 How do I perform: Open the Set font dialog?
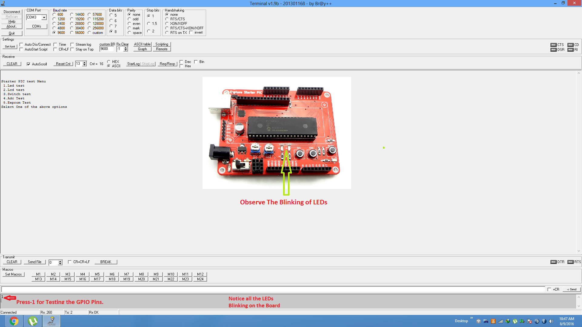(10, 47)
